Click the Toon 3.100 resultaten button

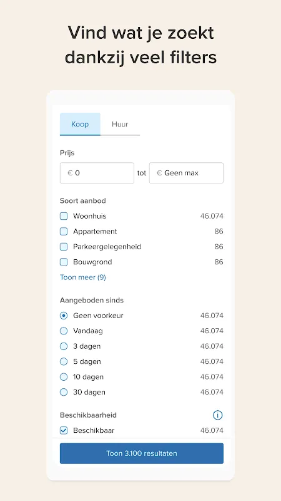tap(142, 453)
